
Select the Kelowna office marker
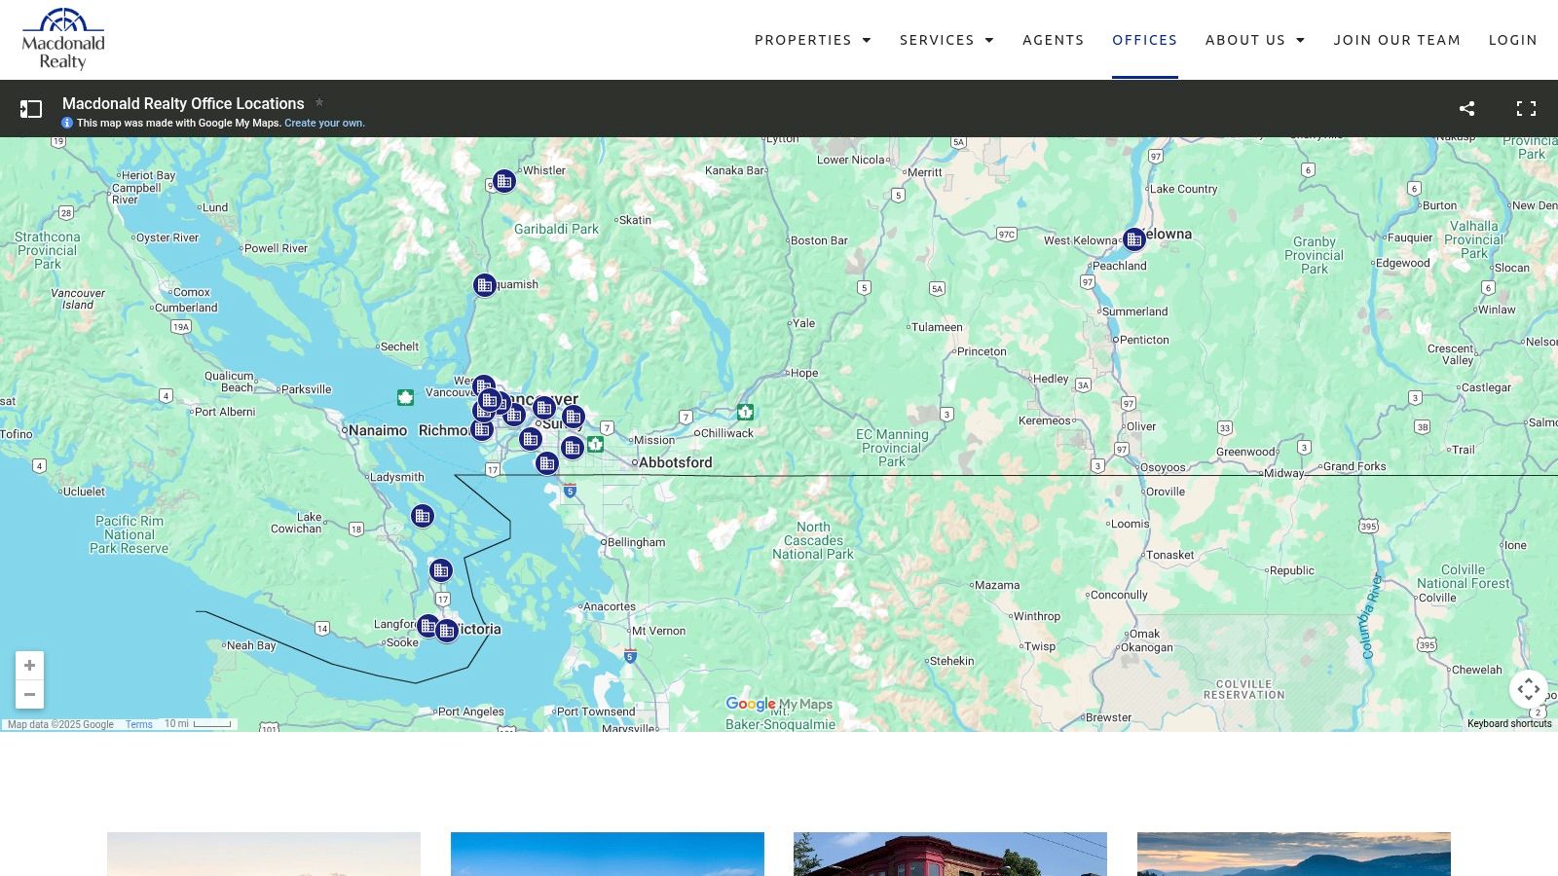(x=1133, y=237)
